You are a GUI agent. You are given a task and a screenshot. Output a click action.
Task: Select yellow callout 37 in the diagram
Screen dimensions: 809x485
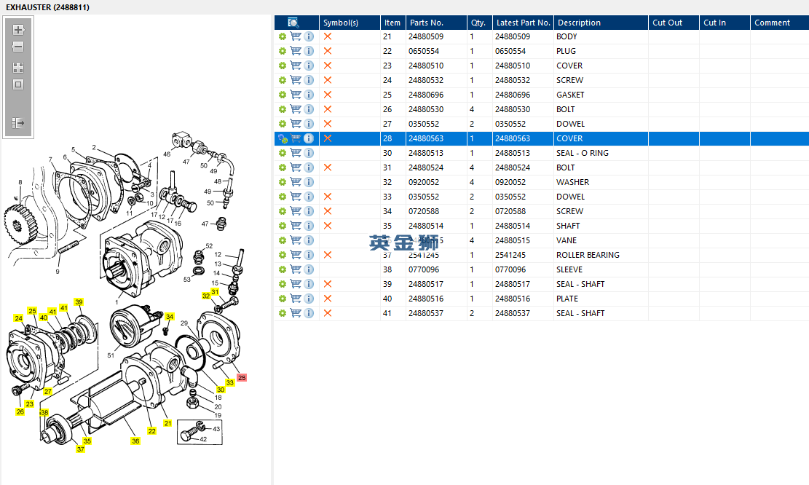pyautogui.click(x=81, y=449)
